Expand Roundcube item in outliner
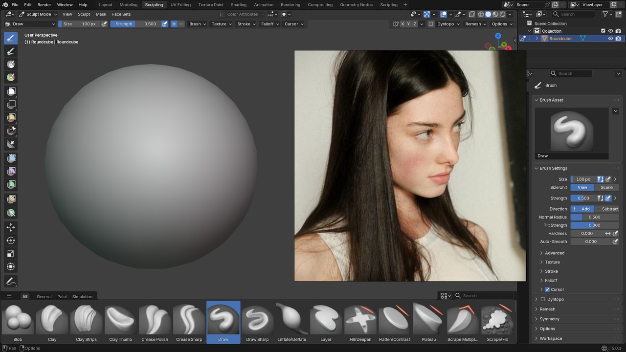 click(x=537, y=39)
